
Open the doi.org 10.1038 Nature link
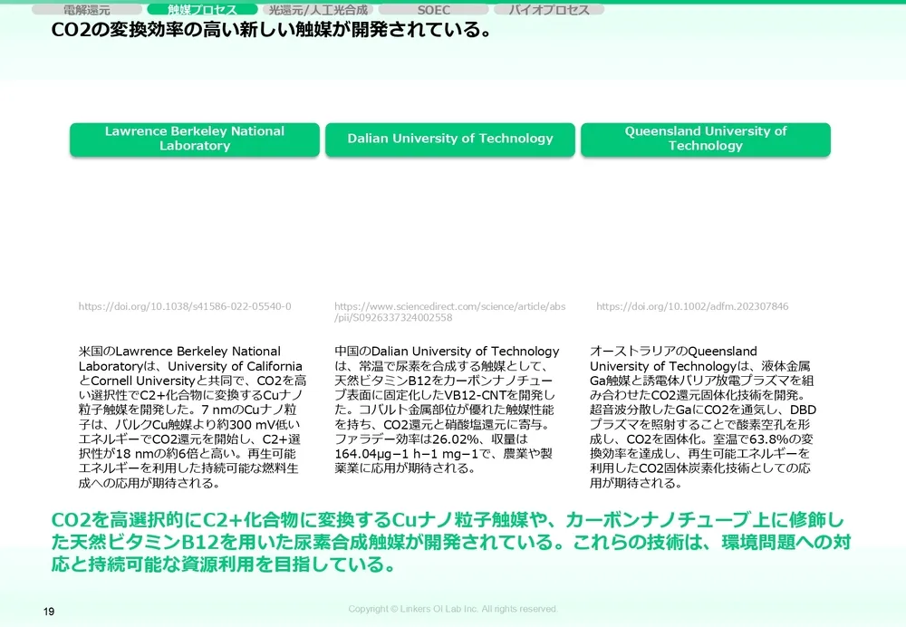(x=185, y=307)
